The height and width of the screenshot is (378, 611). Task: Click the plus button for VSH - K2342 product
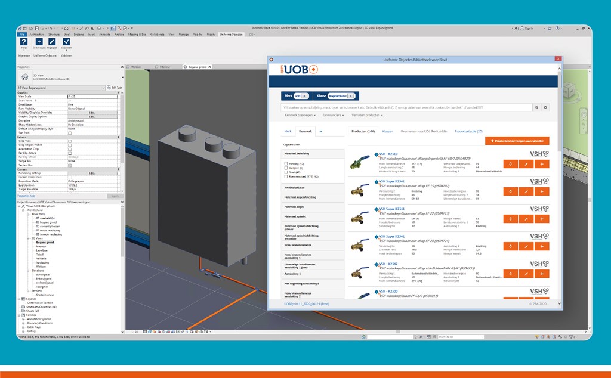(x=542, y=274)
